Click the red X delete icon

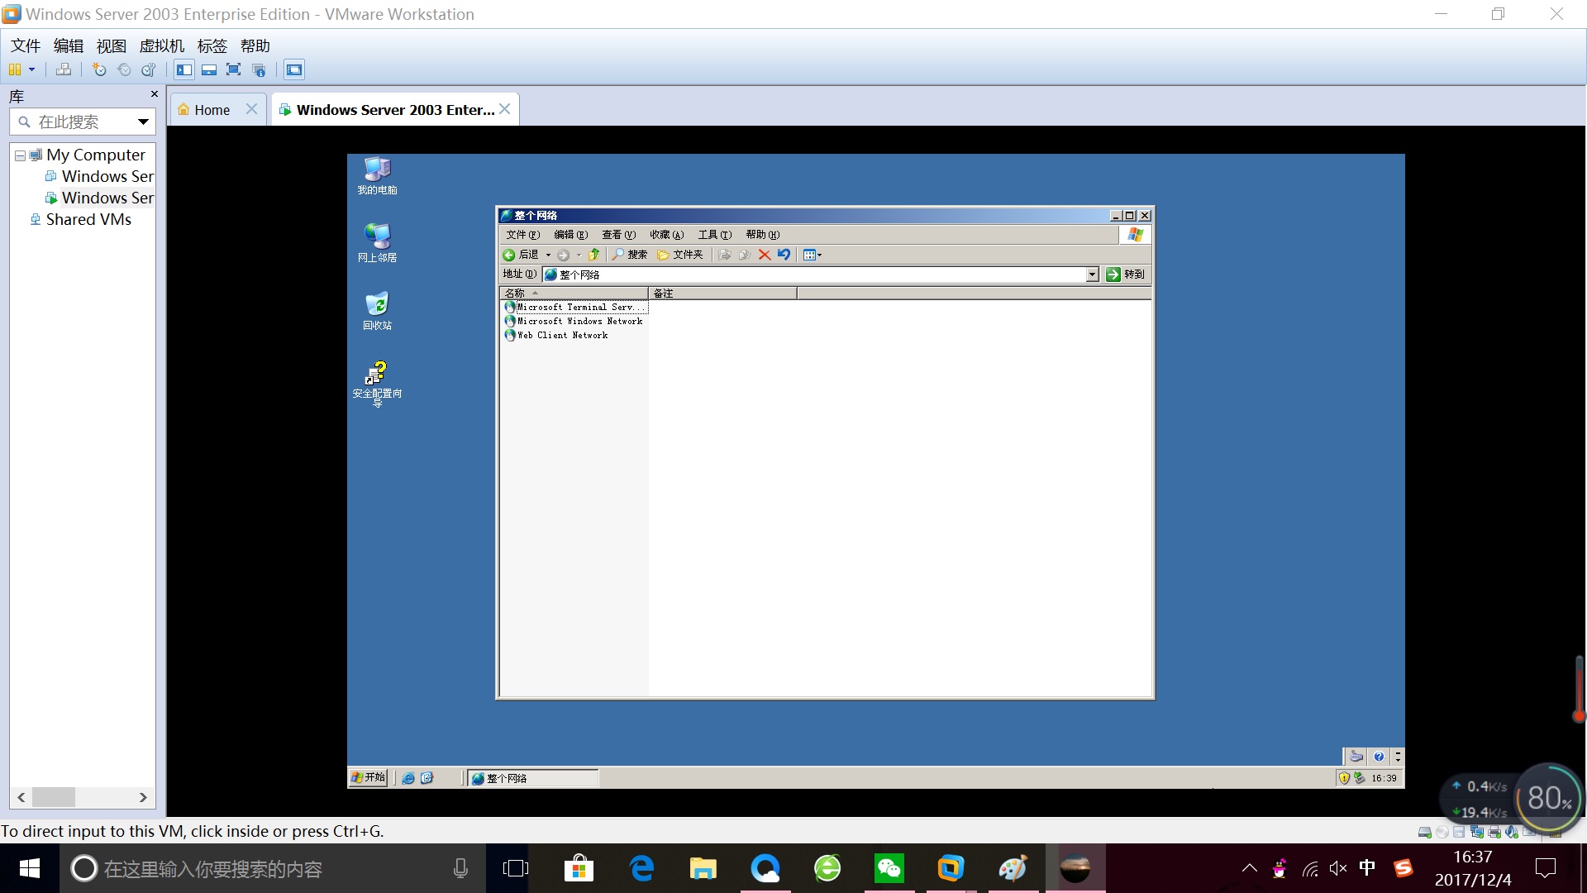click(x=765, y=255)
